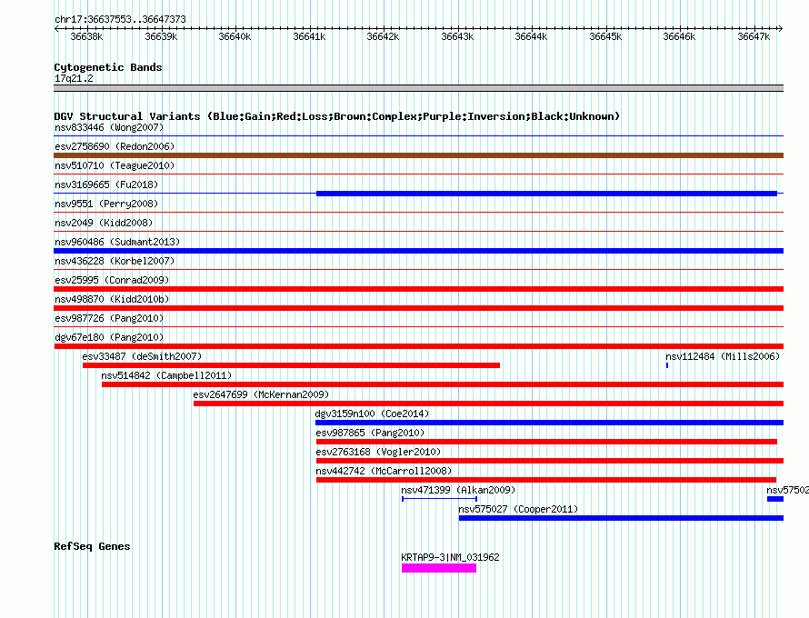Screen dimensions: 809x618
Task: Click the short blue nsv57502 bar at right edge
Action: coord(775,499)
